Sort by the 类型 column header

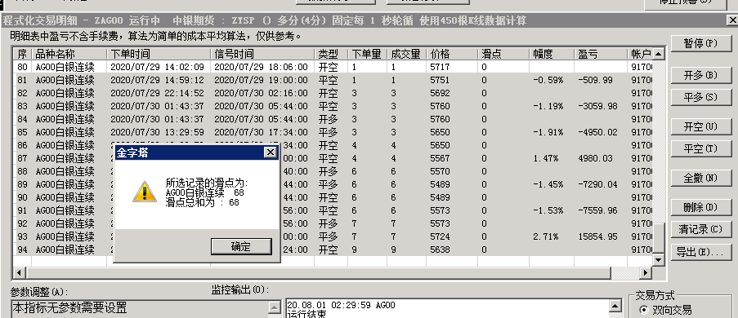(x=331, y=54)
